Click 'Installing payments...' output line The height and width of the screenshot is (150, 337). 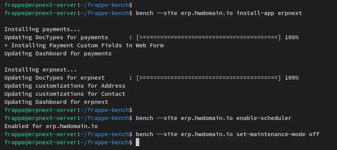click(42, 29)
